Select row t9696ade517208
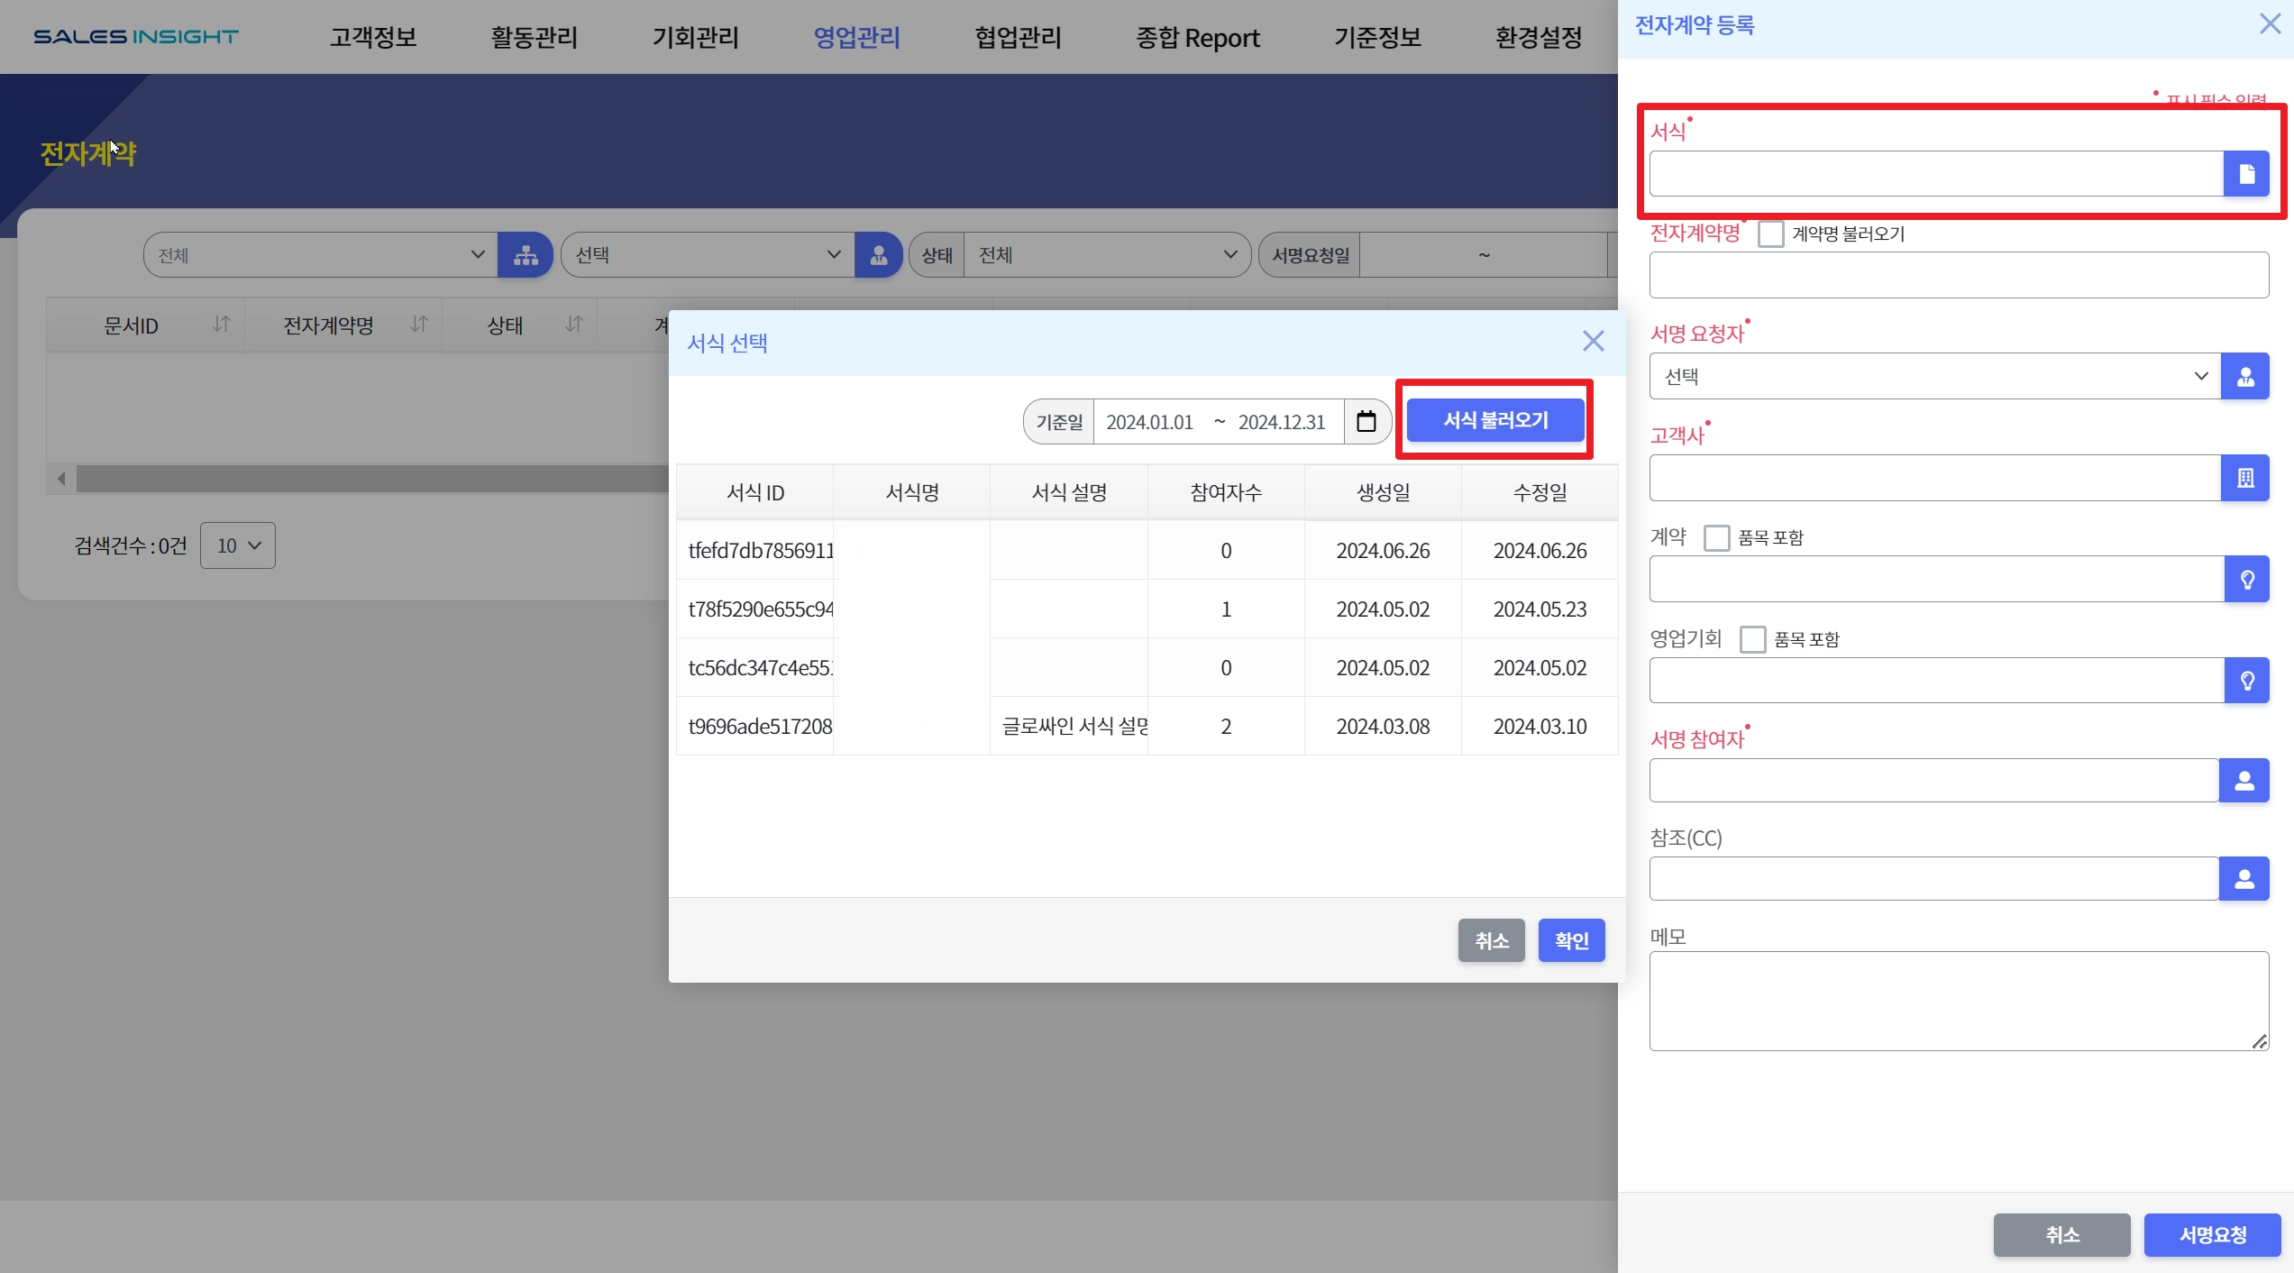Image resolution: width=2294 pixels, height=1273 pixels. (1147, 726)
